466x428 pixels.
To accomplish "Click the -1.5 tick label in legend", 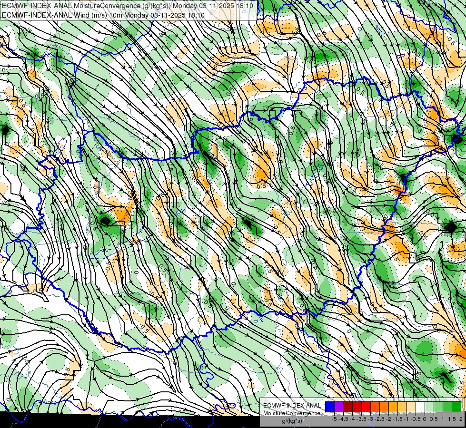I will tap(397, 419).
